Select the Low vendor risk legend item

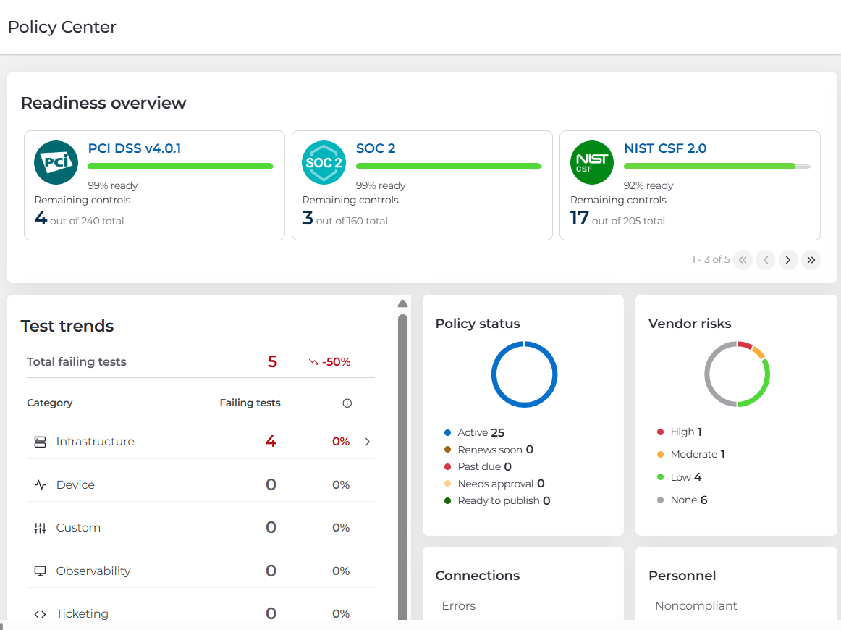click(x=680, y=477)
